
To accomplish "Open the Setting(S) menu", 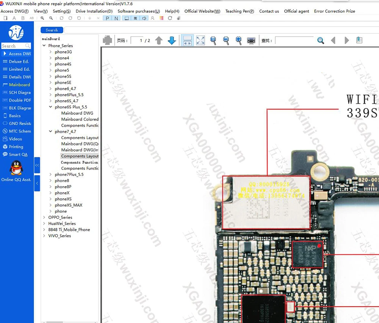I will tap(62, 11).
